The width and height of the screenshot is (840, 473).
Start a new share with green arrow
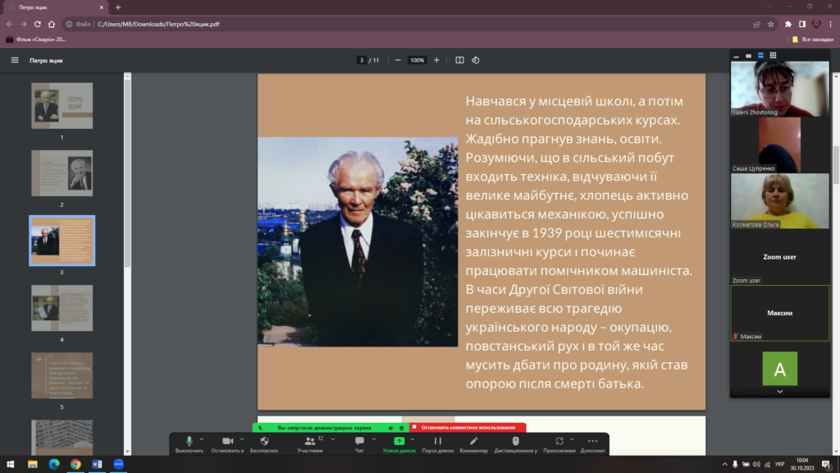pos(399,442)
